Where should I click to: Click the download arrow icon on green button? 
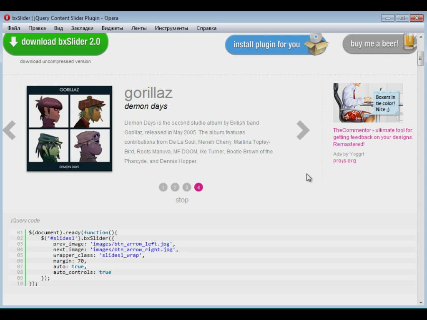[13, 42]
